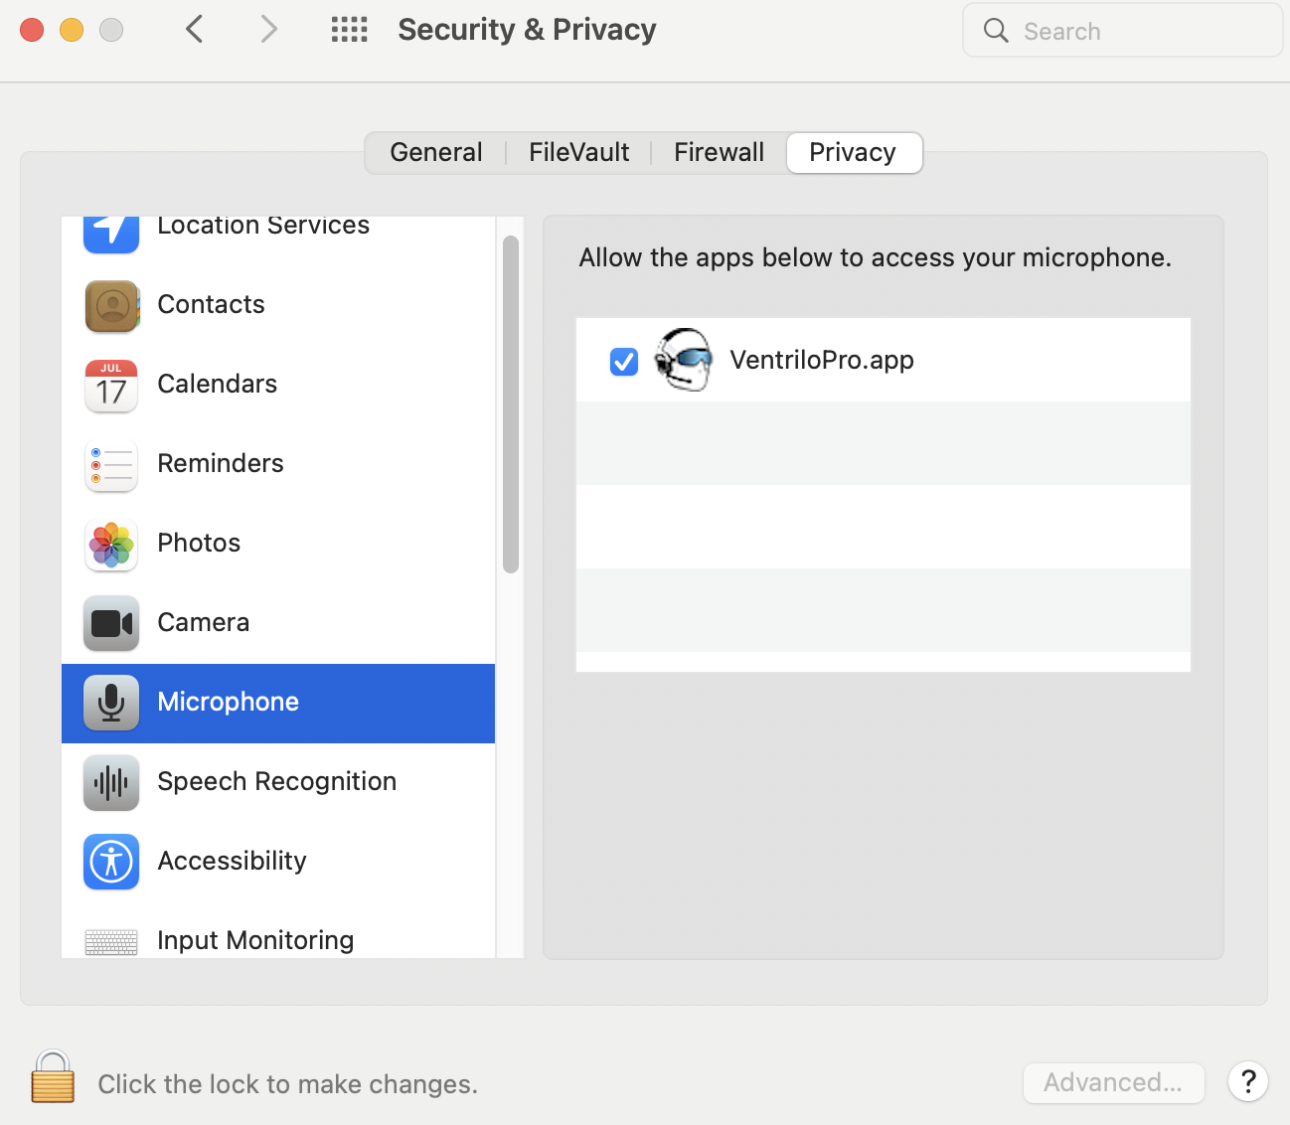The image size is (1290, 1125).
Task: Switch to the Firewall tab
Action: (x=720, y=152)
